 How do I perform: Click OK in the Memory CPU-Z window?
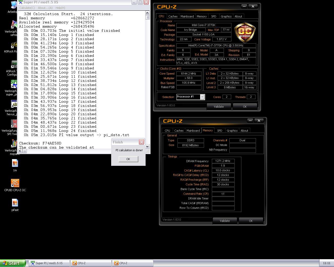(251, 221)
